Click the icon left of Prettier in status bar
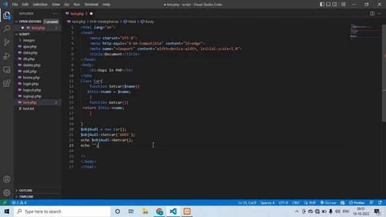 pyautogui.click(x=343, y=203)
